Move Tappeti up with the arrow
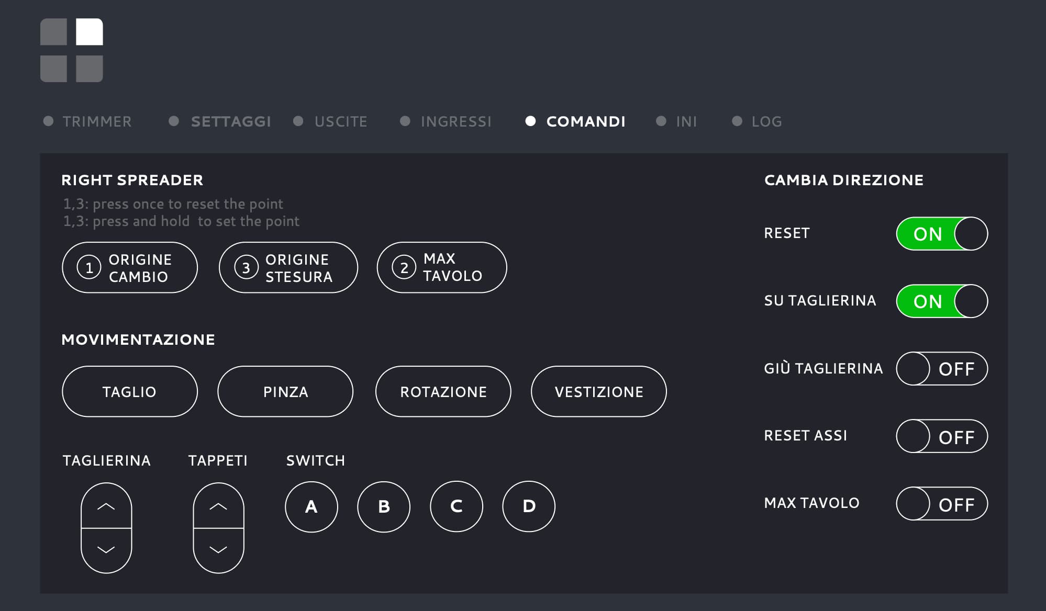 218,505
